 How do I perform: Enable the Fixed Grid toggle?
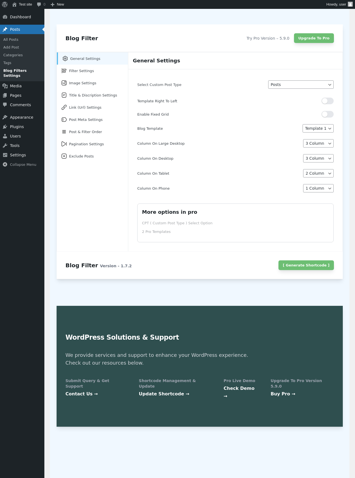coord(327,114)
